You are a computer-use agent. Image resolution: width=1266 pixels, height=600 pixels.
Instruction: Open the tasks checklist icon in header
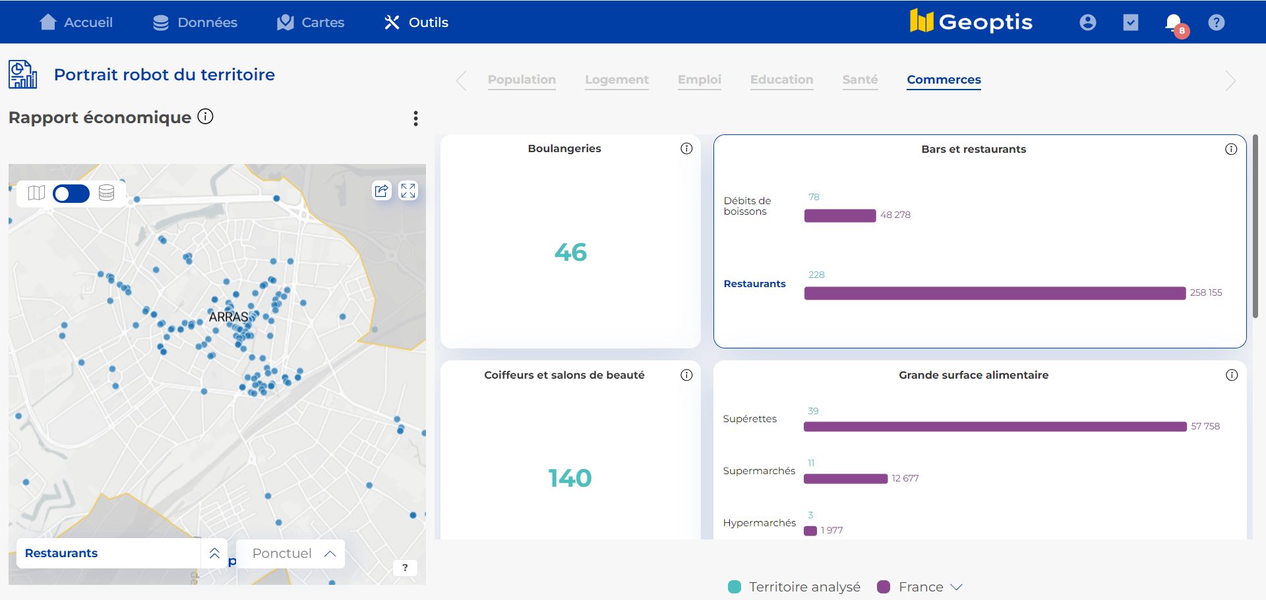[1131, 22]
